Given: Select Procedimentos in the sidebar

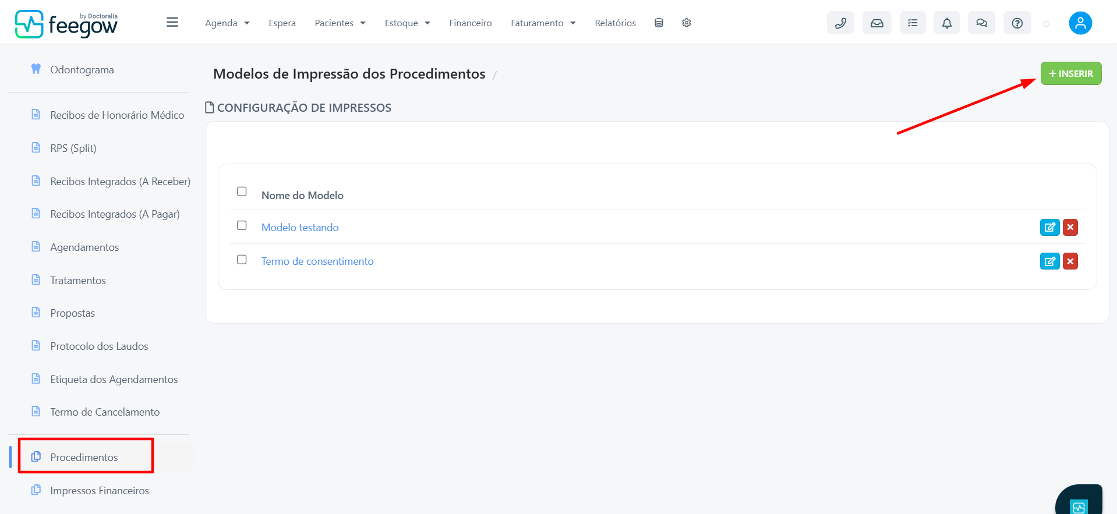Looking at the screenshot, I should (84, 458).
